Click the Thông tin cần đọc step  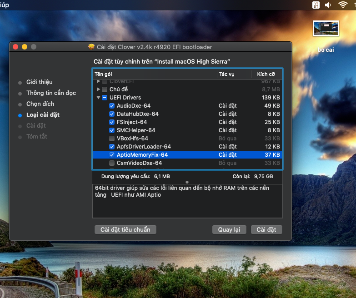pos(51,93)
